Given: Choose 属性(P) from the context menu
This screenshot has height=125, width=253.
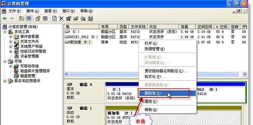Looking at the screenshot, I should (x=168, y=102).
